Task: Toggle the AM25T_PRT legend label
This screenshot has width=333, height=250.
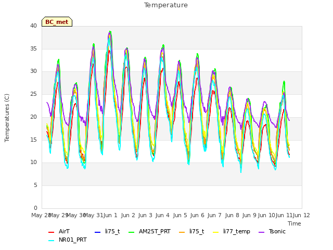Action: [155, 231]
